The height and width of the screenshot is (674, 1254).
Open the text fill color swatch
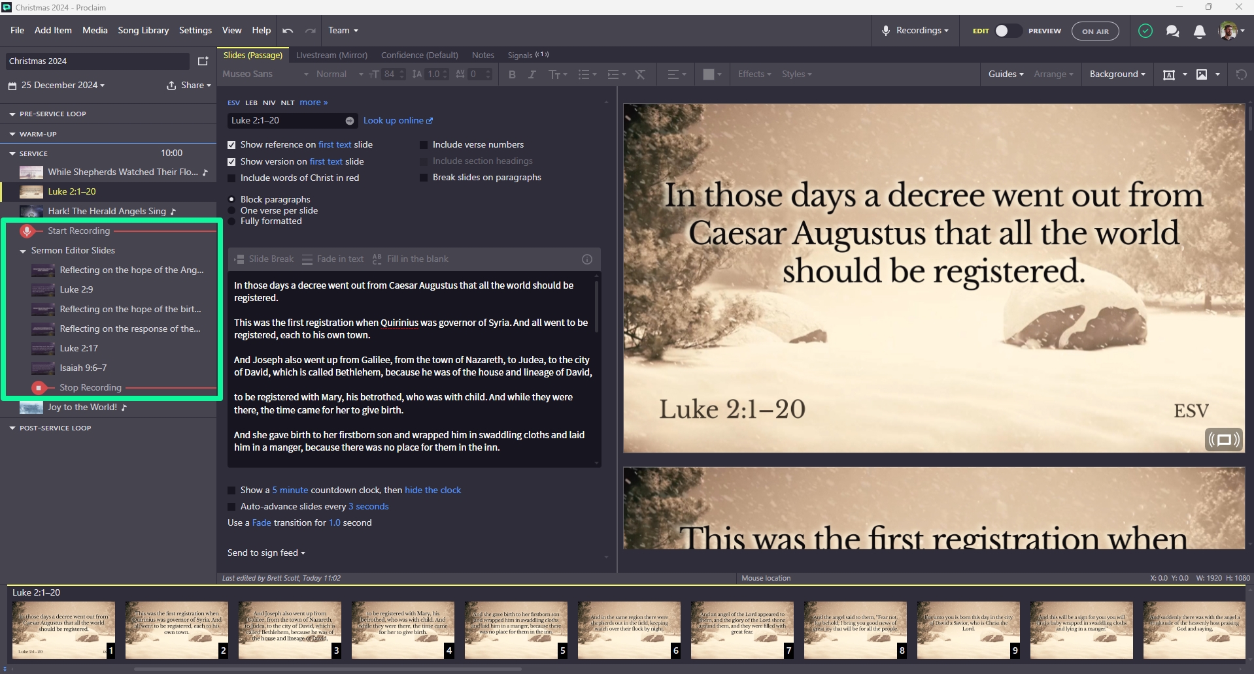(x=709, y=74)
